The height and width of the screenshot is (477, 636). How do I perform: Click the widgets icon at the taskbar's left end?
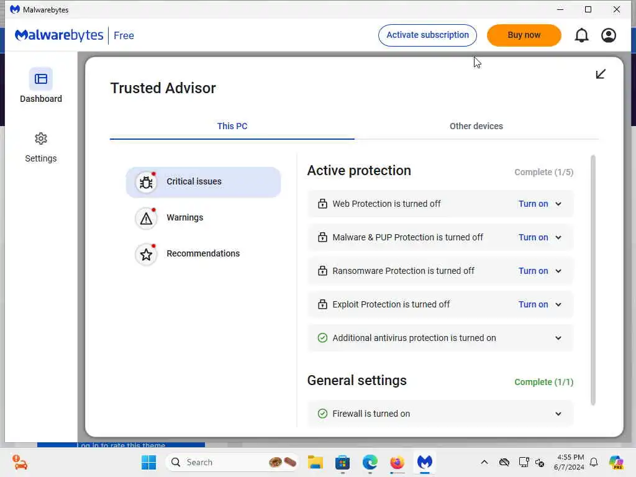[x=19, y=462]
